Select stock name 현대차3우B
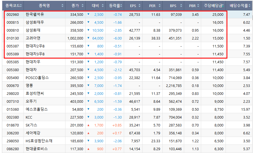The height and width of the screenshot is (153, 253). coord(35,54)
